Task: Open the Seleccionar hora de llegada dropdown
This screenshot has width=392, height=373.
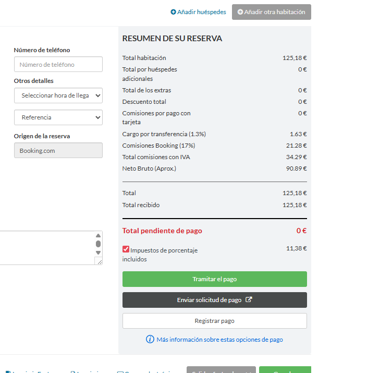Action: click(x=58, y=95)
